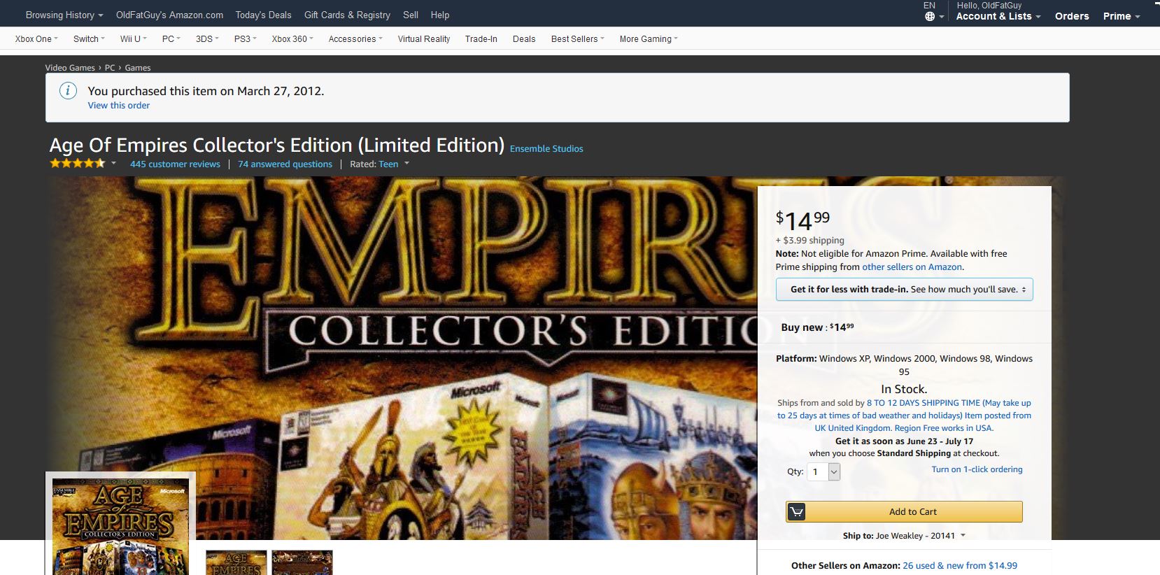
Task: Open the More Gaming dropdown
Action: click(649, 39)
